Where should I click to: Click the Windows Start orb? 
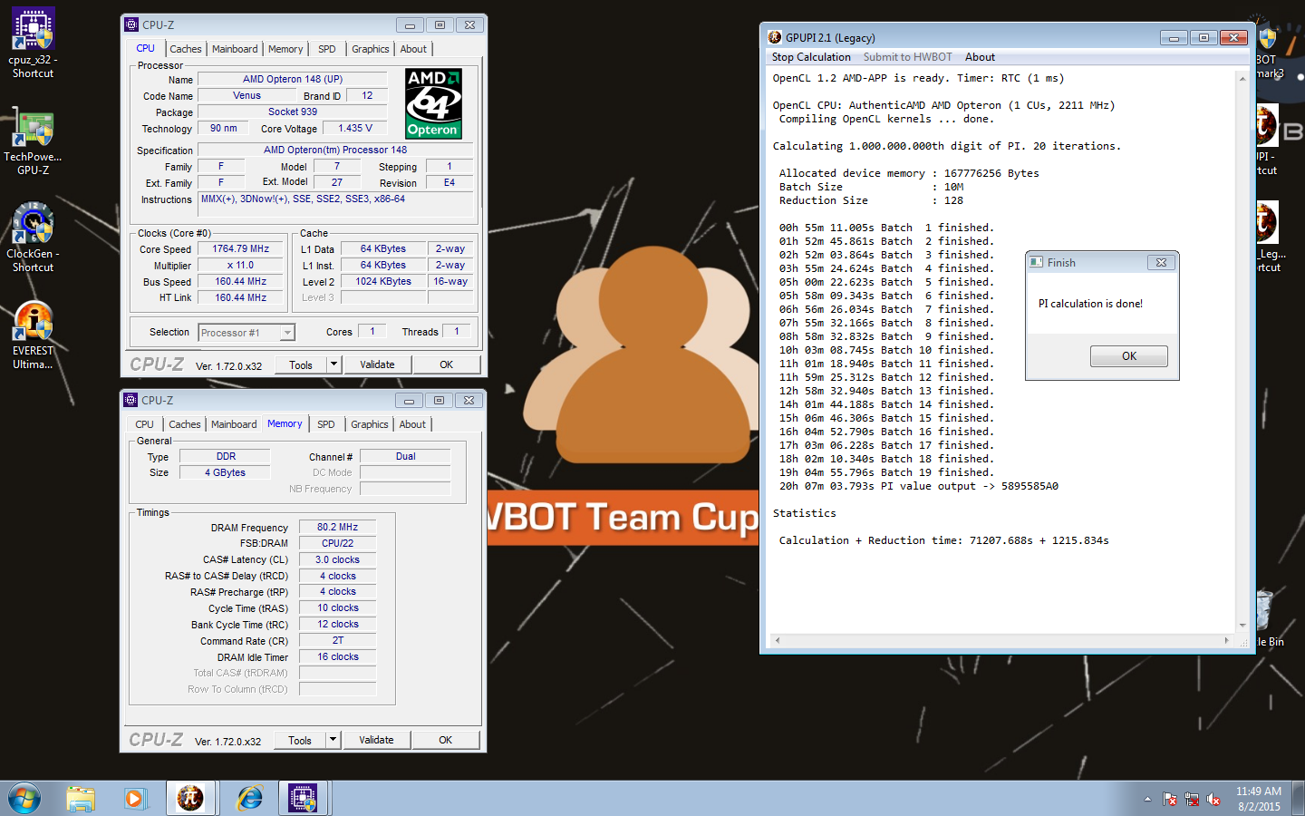(x=24, y=798)
